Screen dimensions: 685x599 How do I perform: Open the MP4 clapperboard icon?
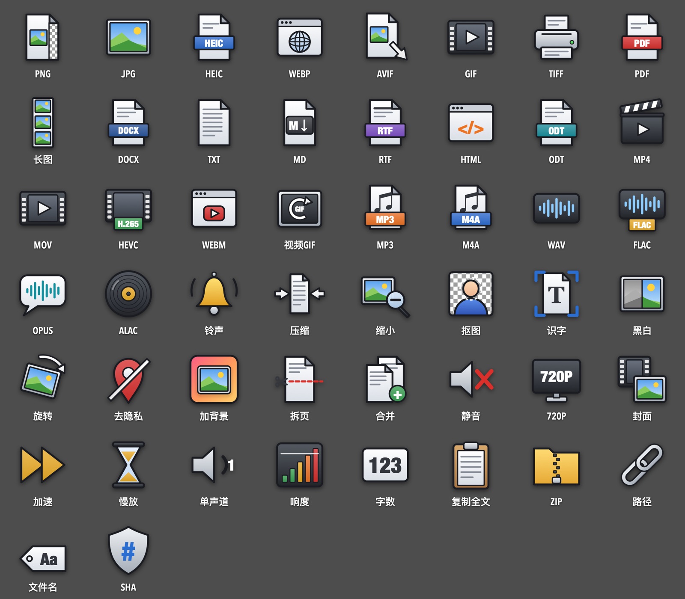pos(642,122)
